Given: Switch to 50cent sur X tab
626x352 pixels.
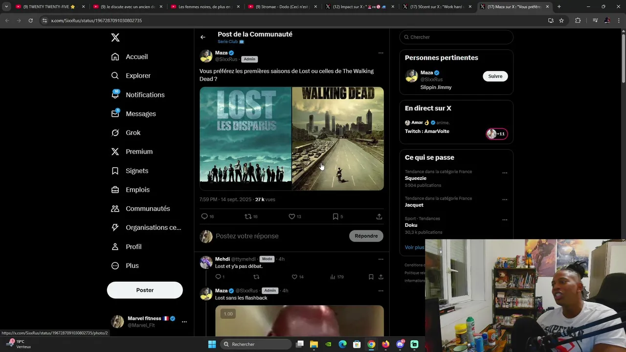Looking at the screenshot, I should coord(438,7).
